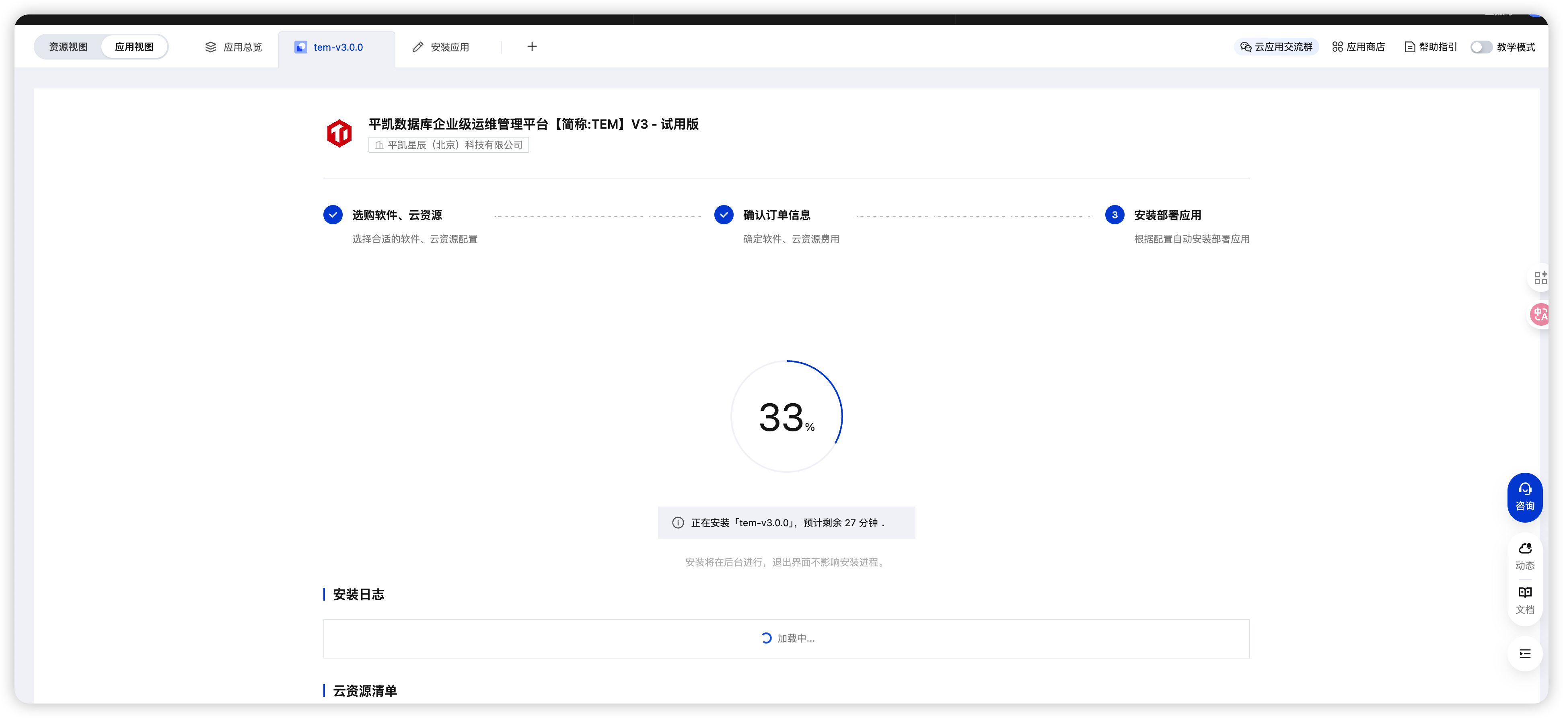Image resolution: width=1563 pixels, height=718 pixels.
Task: Click the 平凯星辰 company name tag
Action: 448,145
